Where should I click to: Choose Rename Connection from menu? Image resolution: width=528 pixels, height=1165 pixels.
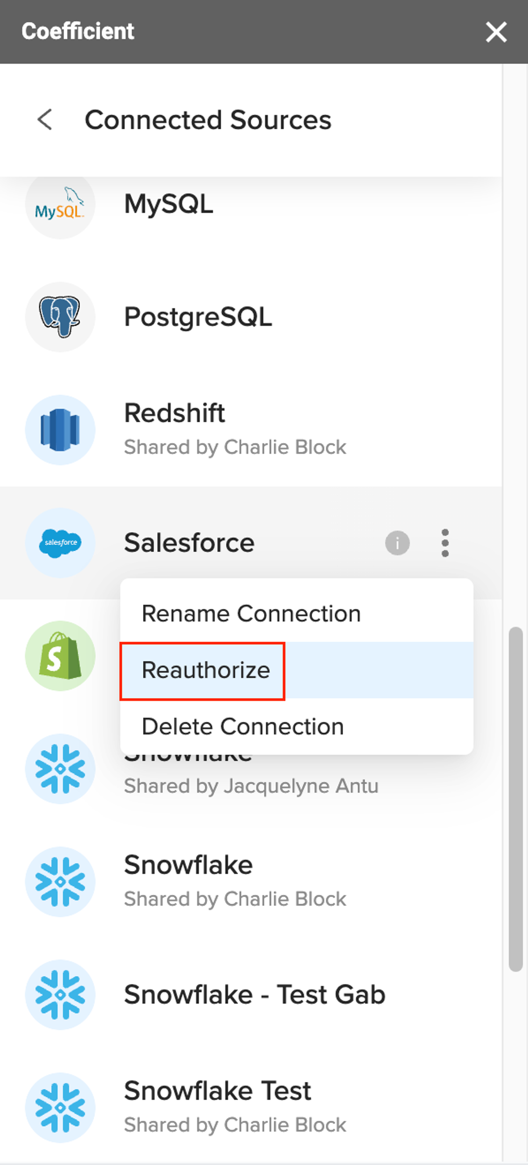[x=297, y=614]
